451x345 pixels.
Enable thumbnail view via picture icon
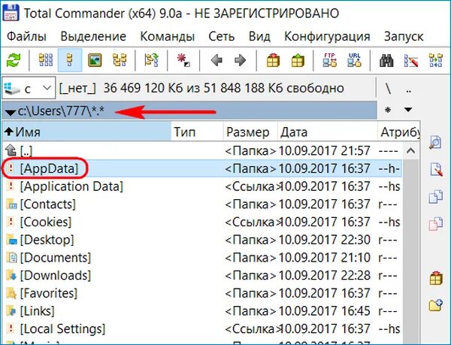(x=95, y=60)
